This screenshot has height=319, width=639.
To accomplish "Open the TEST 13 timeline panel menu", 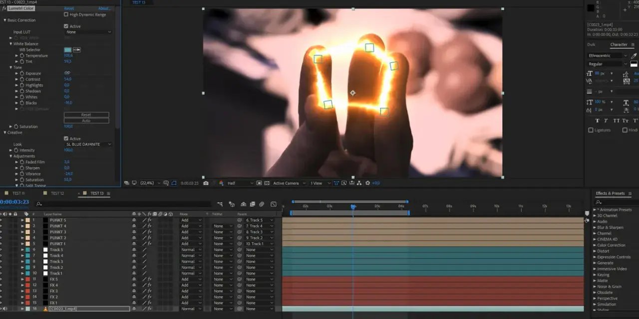I will click(108, 193).
